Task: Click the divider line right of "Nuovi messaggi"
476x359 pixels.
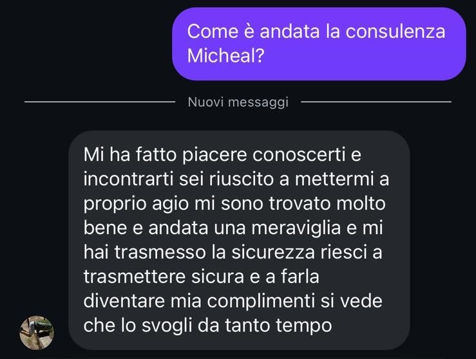Action: click(x=376, y=102)
